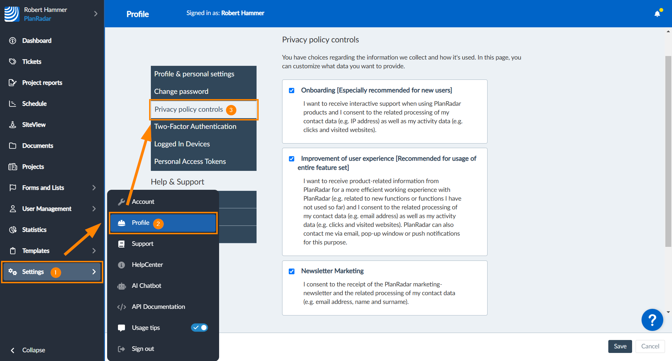Click the Tickets tag icon
This screenshot has height=361, width=672.
[13, 62]
